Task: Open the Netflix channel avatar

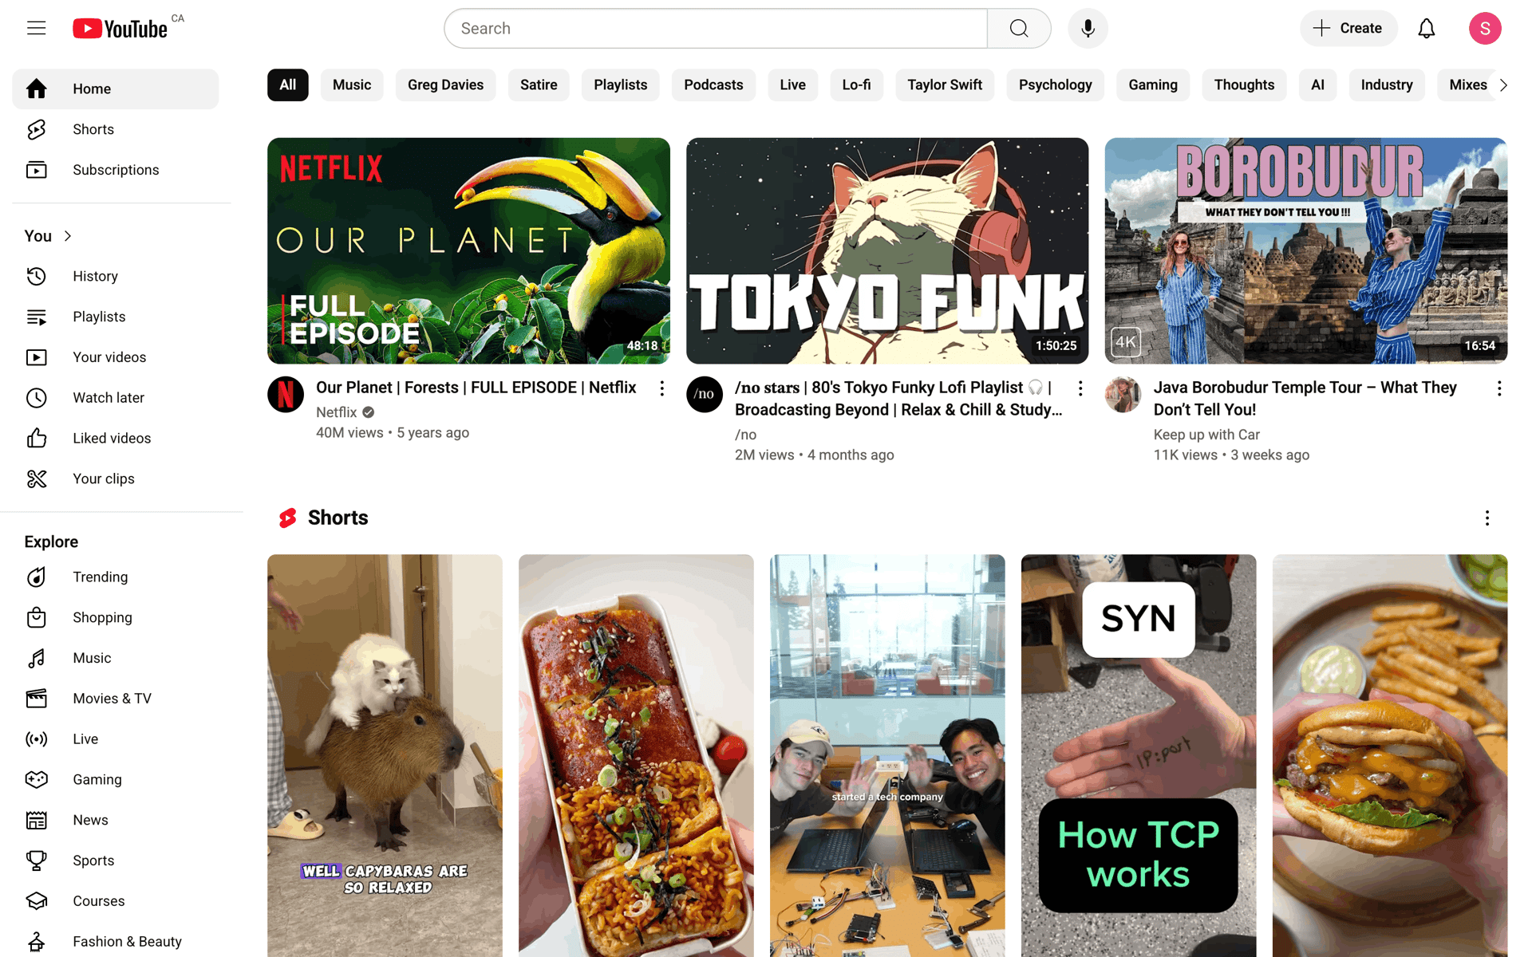Action: point(286,395)
